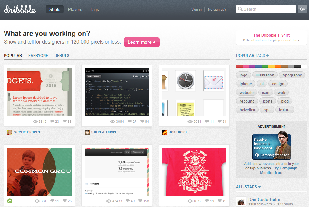Select the blog tag

284,101
